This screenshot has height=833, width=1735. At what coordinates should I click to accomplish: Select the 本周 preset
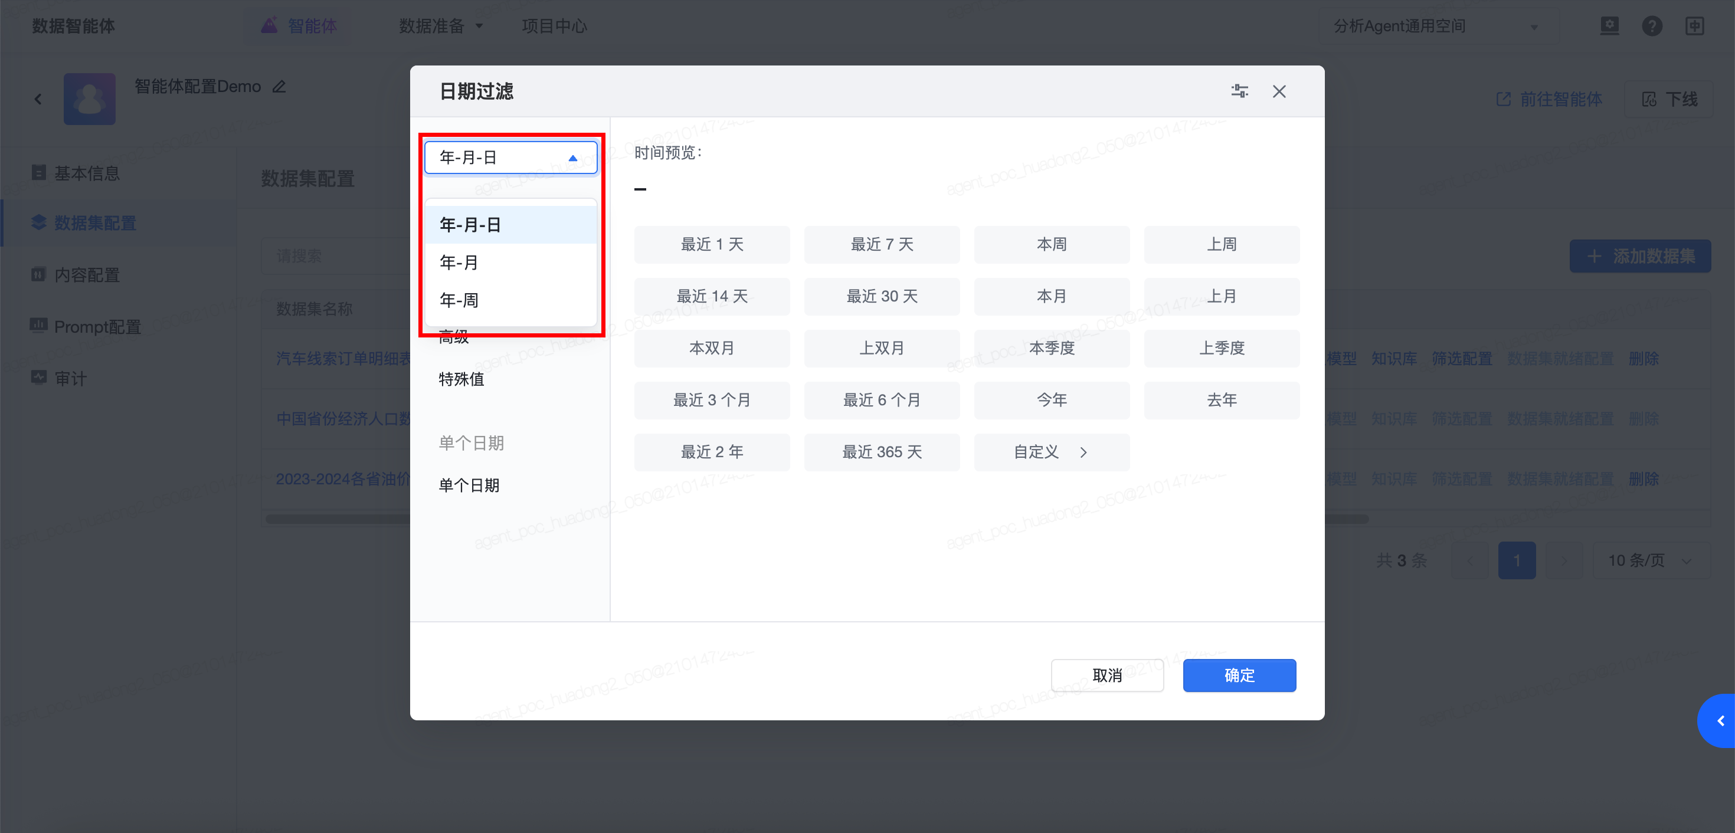click(1052, 244)
